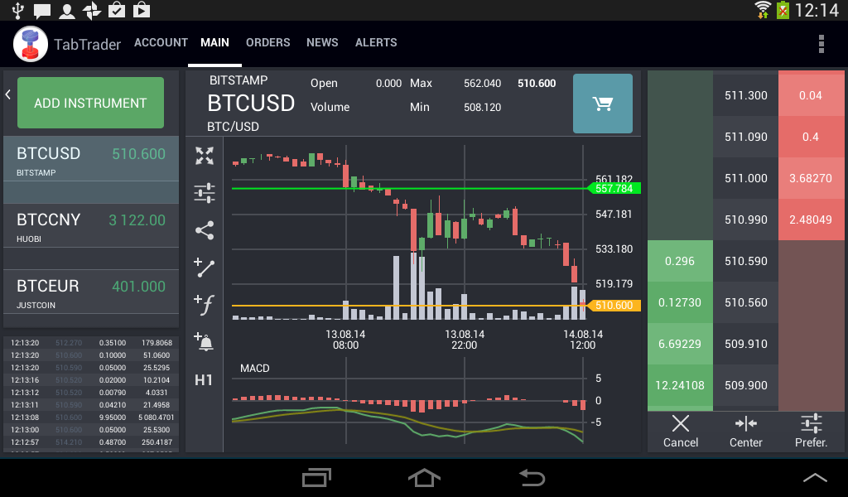This screenshot has height=497, width=848.
Task: Open the chat notification icon in status bar
Action: tap(41, 10)
